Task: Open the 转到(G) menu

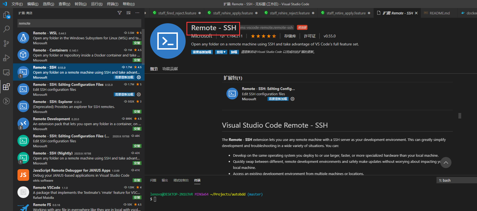Action: (x=80, y=4)
